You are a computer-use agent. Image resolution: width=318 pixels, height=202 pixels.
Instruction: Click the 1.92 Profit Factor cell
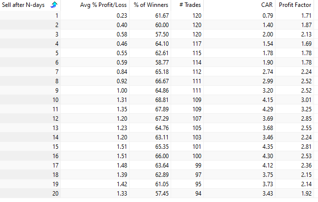[294, 193]
